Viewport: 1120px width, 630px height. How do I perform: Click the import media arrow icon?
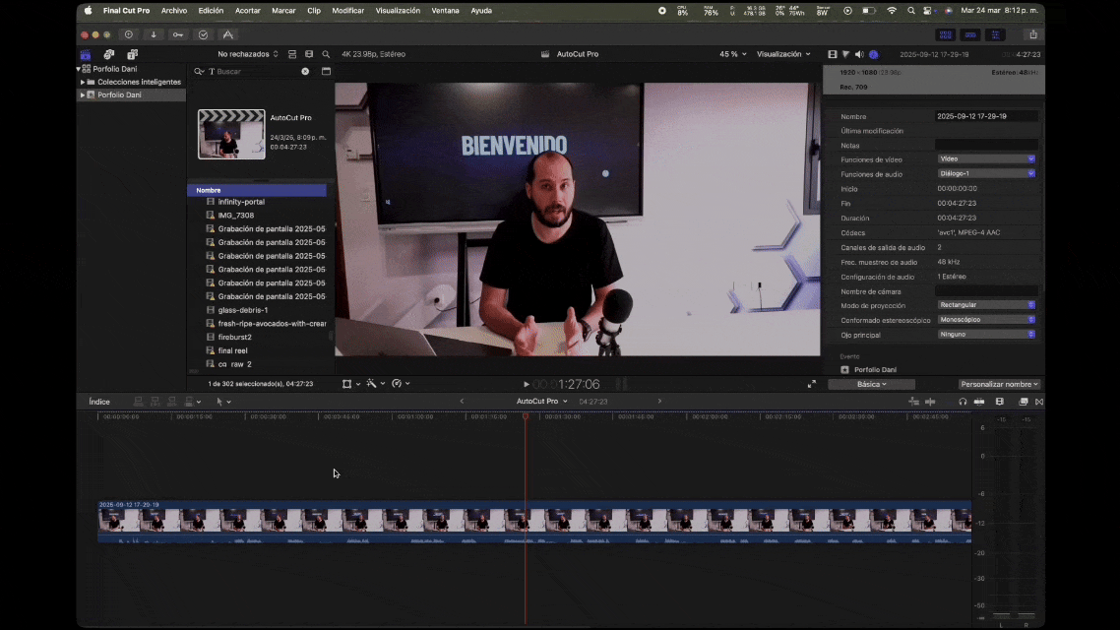point(154,34)
